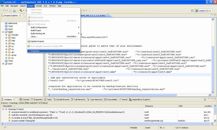217x130 pixels.
Task: Expand the Includes folder node
Action: 6,35
